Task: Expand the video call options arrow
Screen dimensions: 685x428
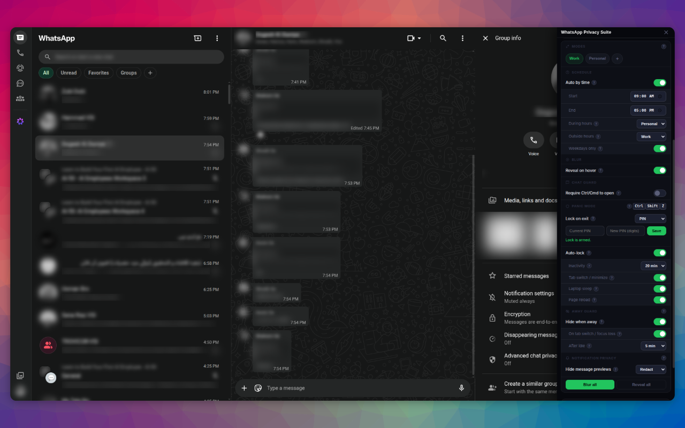Action: (x=419, y=39)
